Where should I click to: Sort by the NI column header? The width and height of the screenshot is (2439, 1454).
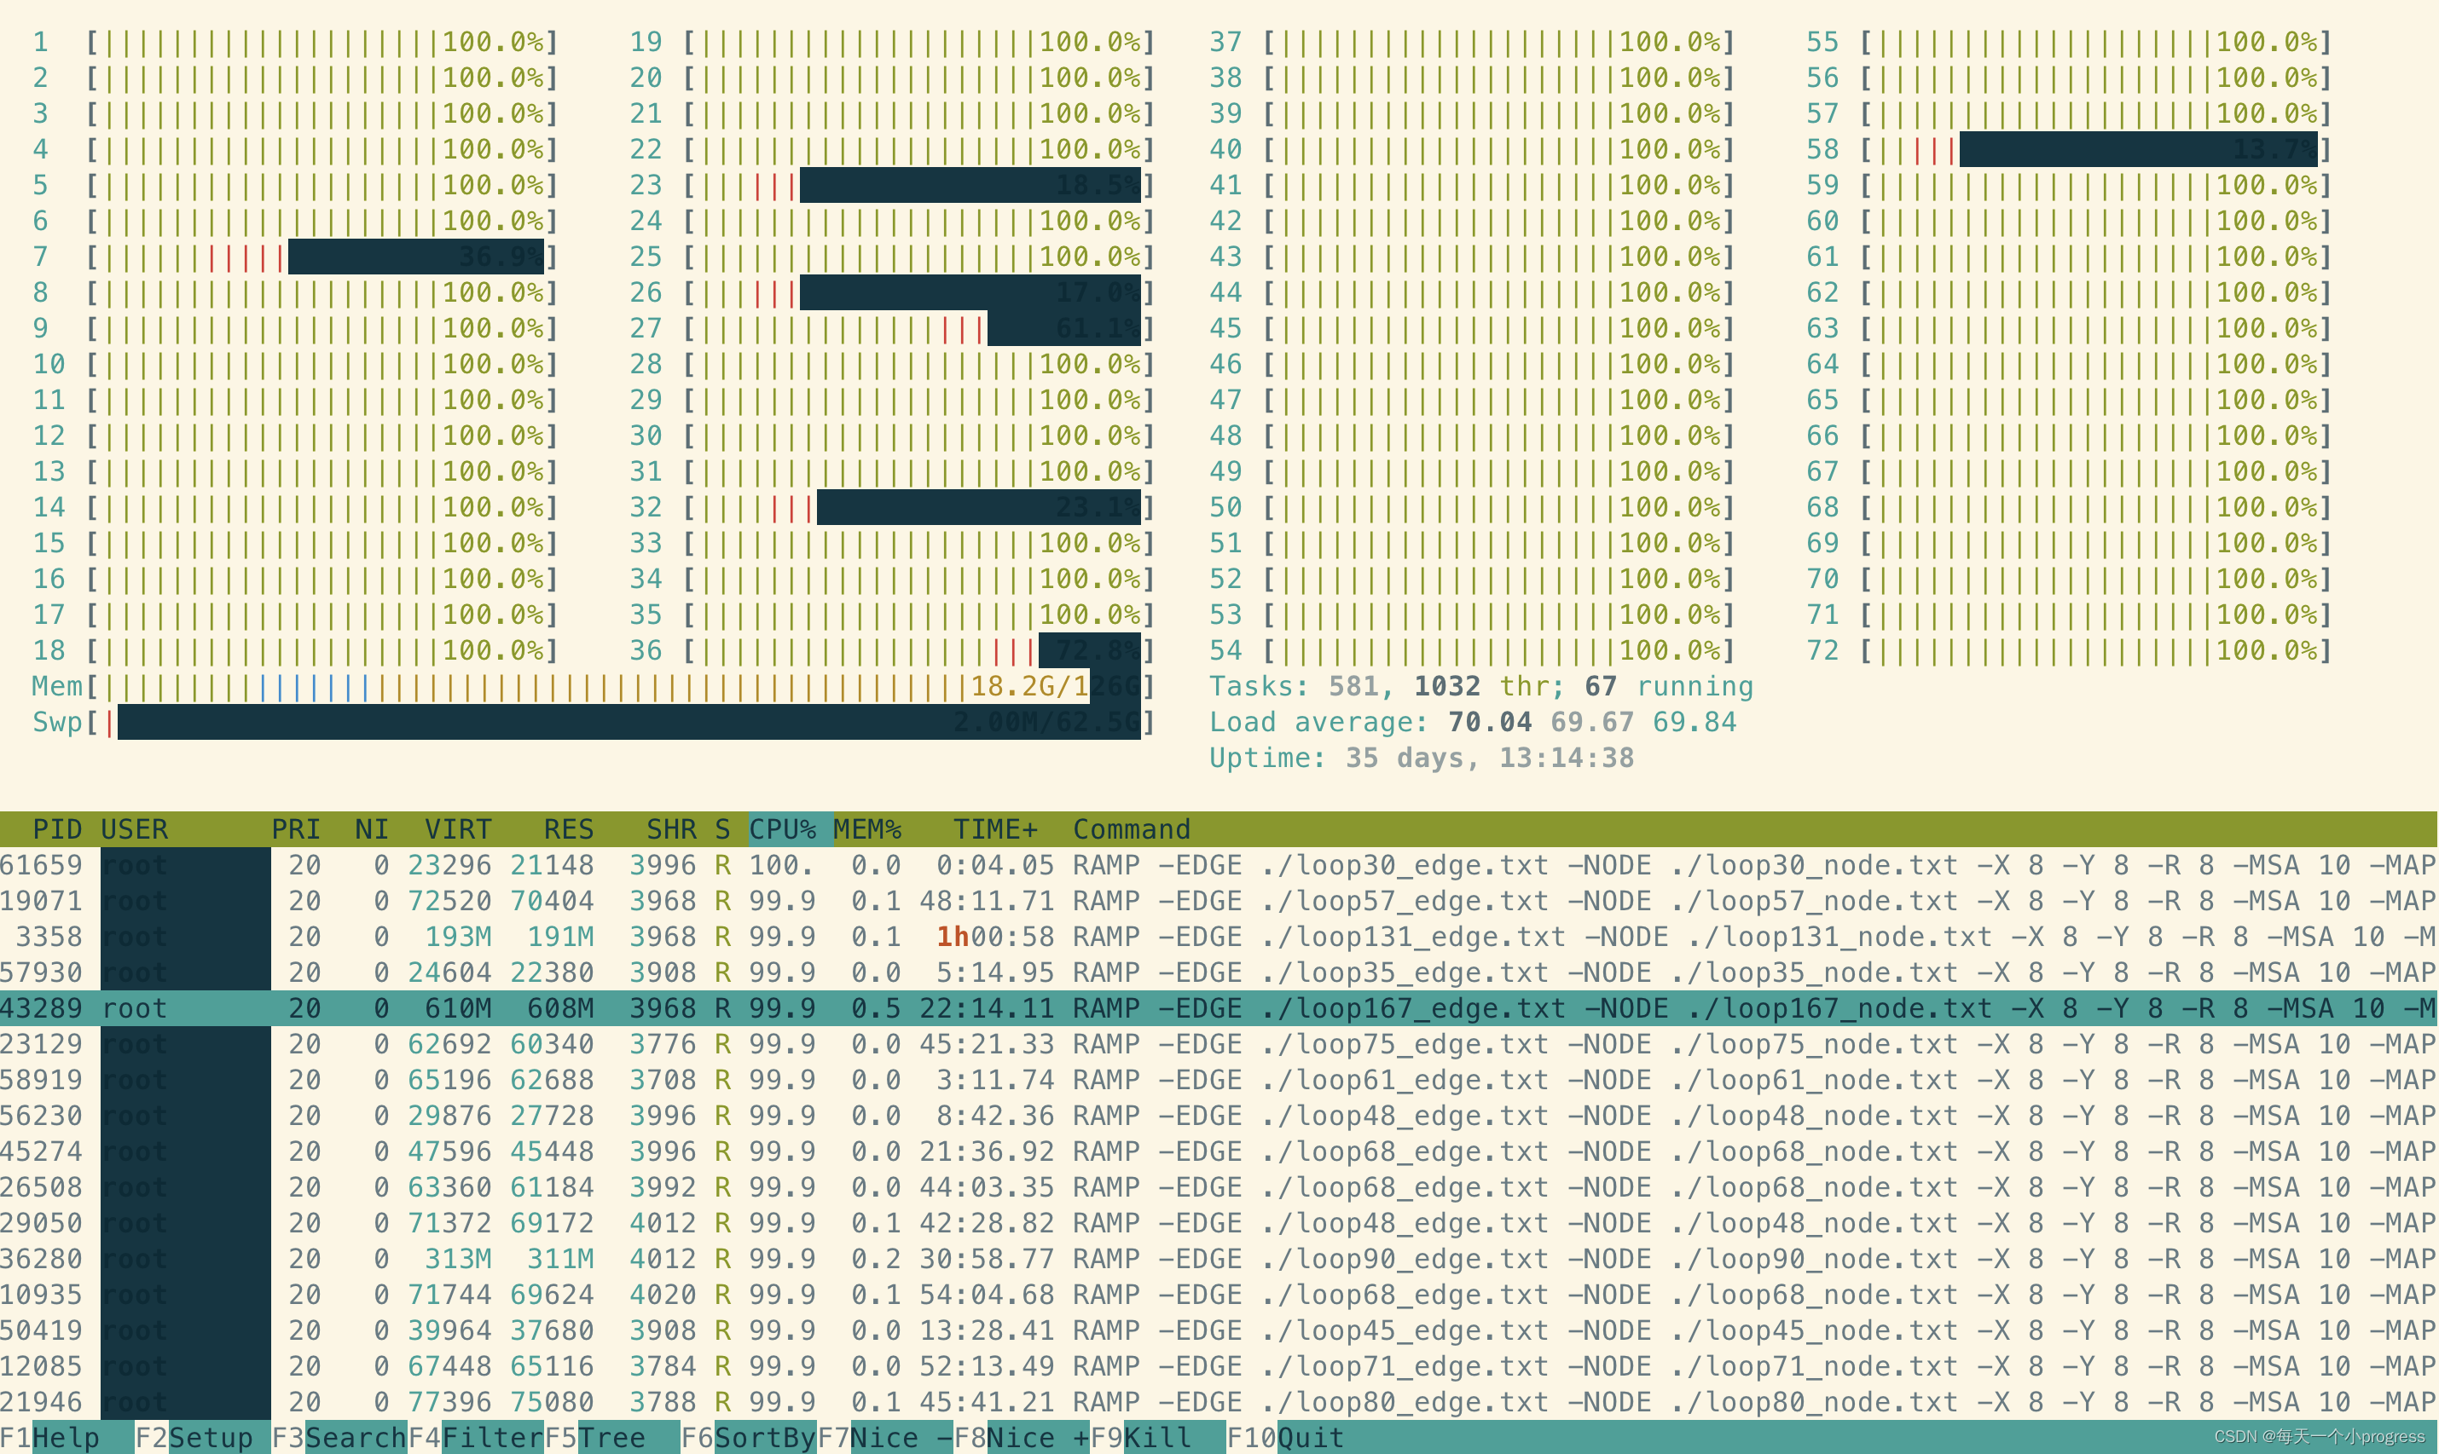372,829
